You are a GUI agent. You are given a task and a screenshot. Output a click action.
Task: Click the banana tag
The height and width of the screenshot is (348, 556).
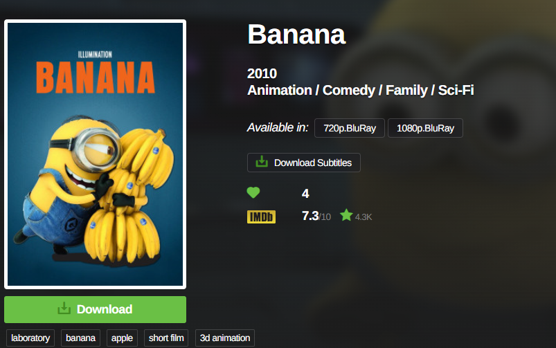(x=80, y=338)
